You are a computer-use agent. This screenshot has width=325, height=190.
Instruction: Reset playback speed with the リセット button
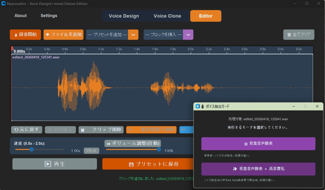91,151
